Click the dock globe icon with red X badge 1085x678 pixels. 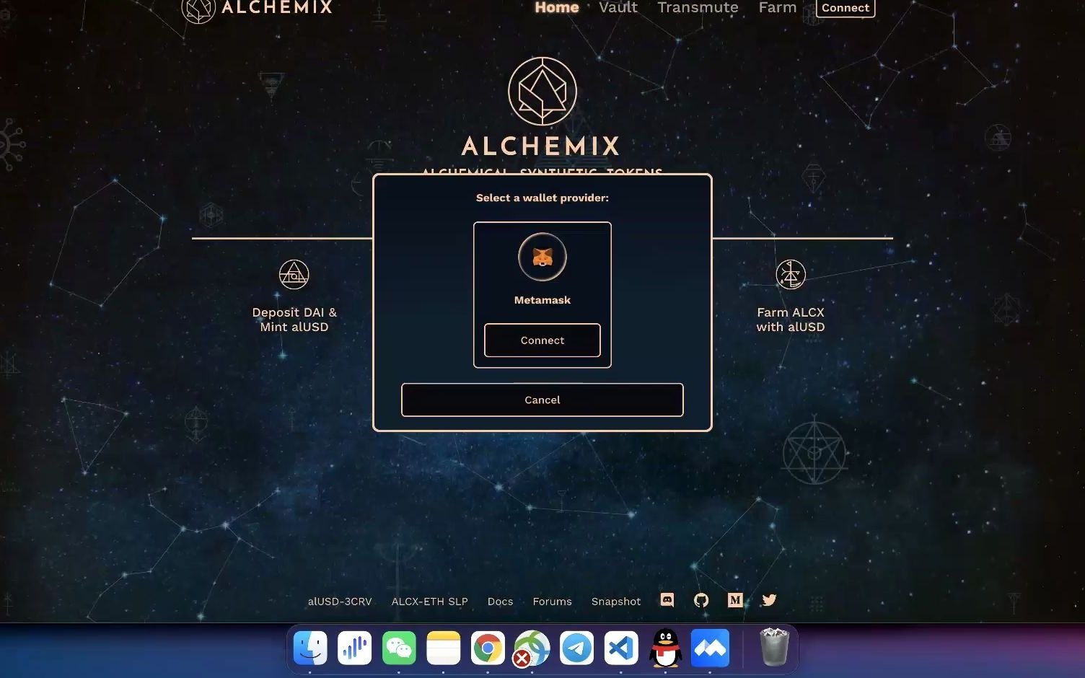[x=532, y=648]
